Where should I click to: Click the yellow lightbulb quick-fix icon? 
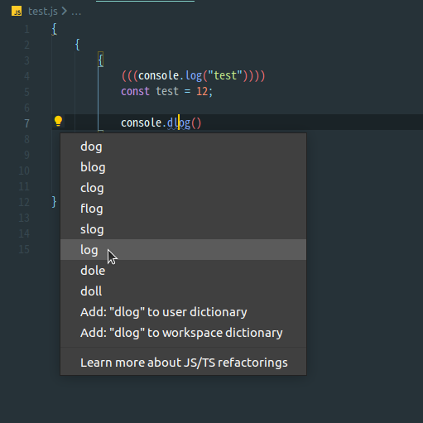pos(58,121)
